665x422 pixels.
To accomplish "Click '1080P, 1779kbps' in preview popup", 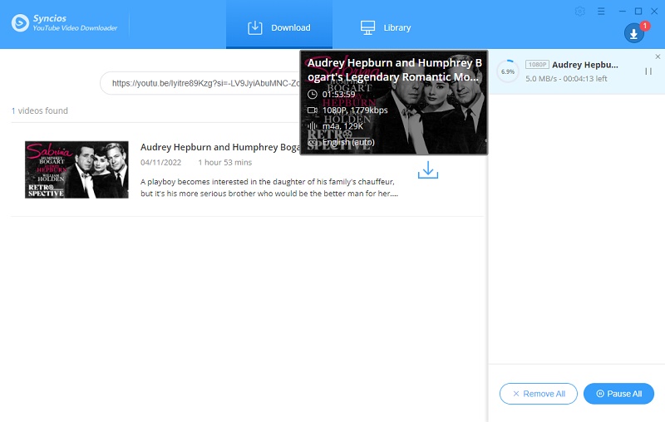I will (x=355, y=110).
